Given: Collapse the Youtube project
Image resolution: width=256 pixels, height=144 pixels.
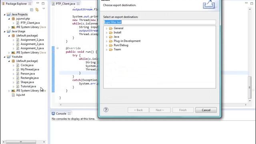Looking at the screenshot, I should point(4,57).
